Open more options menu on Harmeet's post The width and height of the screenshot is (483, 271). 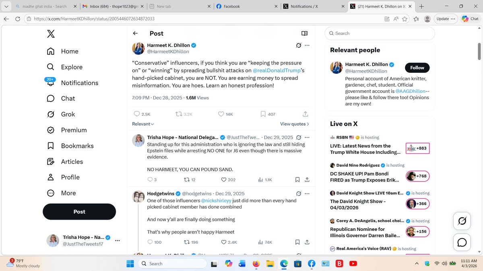(307, 45)
